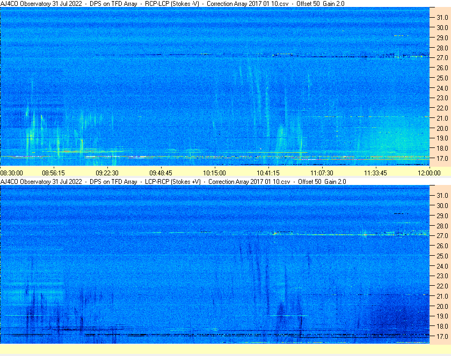The image size is (451, 356).
Task: Click 24.0 frequency label on lower plot
Action: pos(442,266)
